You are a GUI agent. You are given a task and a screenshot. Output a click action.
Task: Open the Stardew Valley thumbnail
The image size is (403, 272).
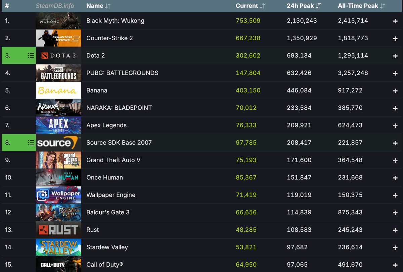click(x=58, y=248)
